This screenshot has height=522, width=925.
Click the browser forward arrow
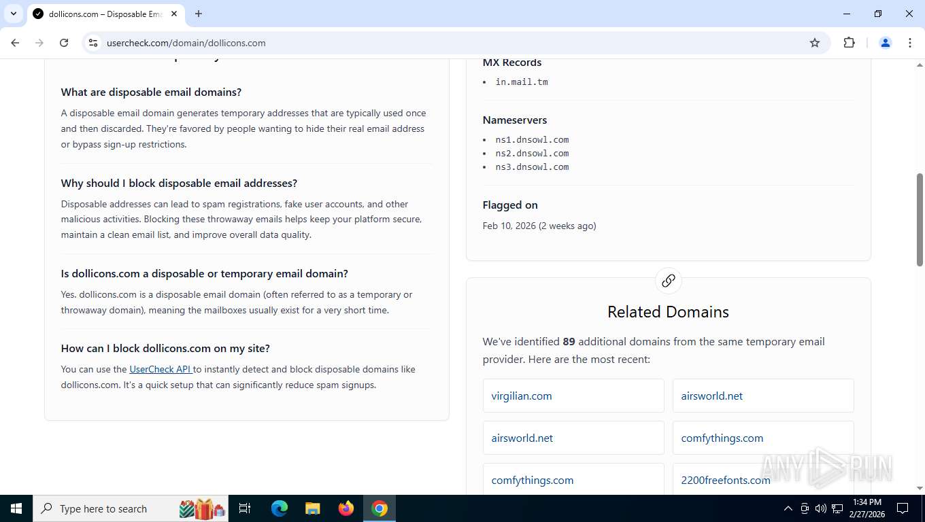pyautogui.click(x=39, y=43)
